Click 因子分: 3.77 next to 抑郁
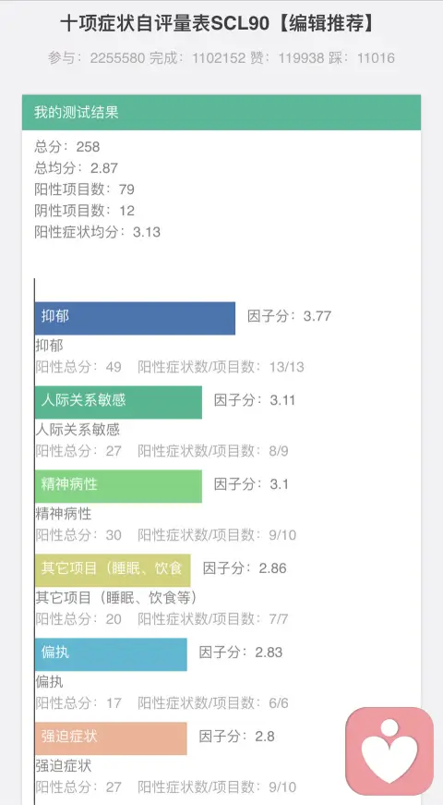This screenshot has height=805, width=443. pos(289,316)
